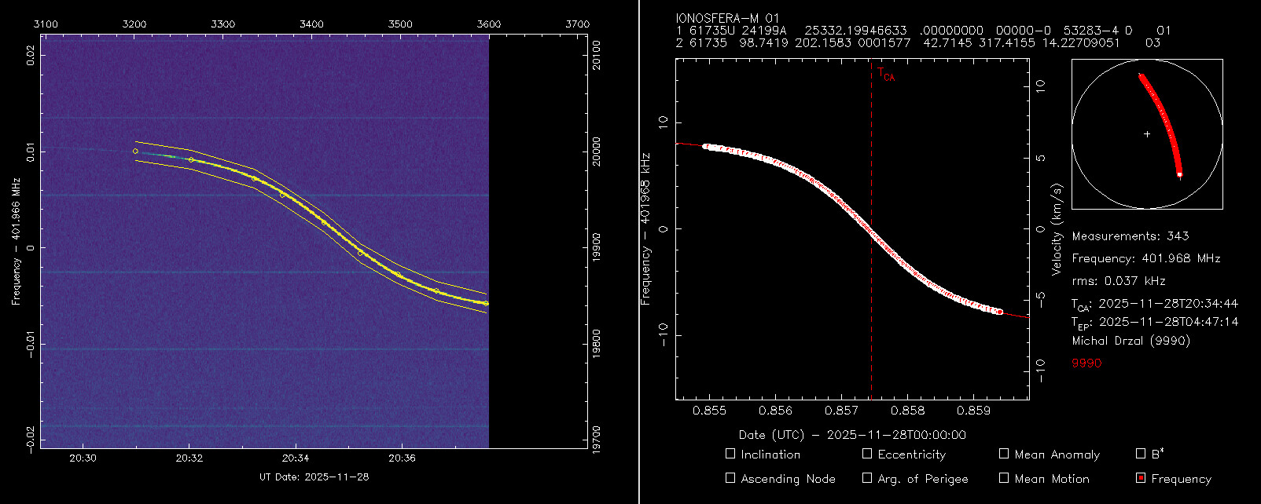Click the red 9990 site label
The width and height of the screenshot is (1261, 504).
coord(1086,363)
